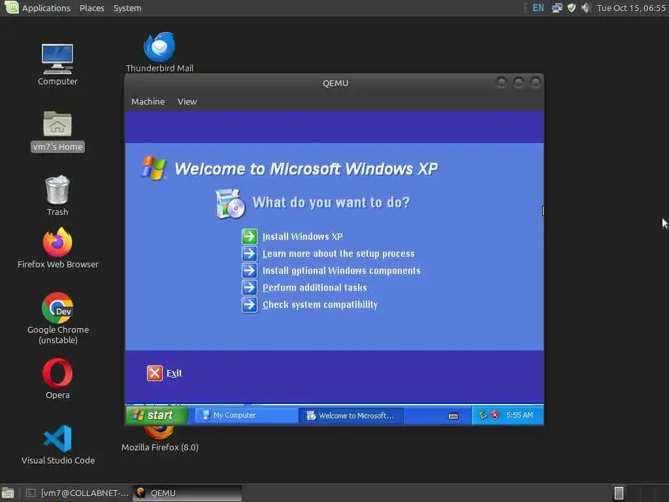Click Check system compatibility link
The image size is (669, 502).
[320, 305]
